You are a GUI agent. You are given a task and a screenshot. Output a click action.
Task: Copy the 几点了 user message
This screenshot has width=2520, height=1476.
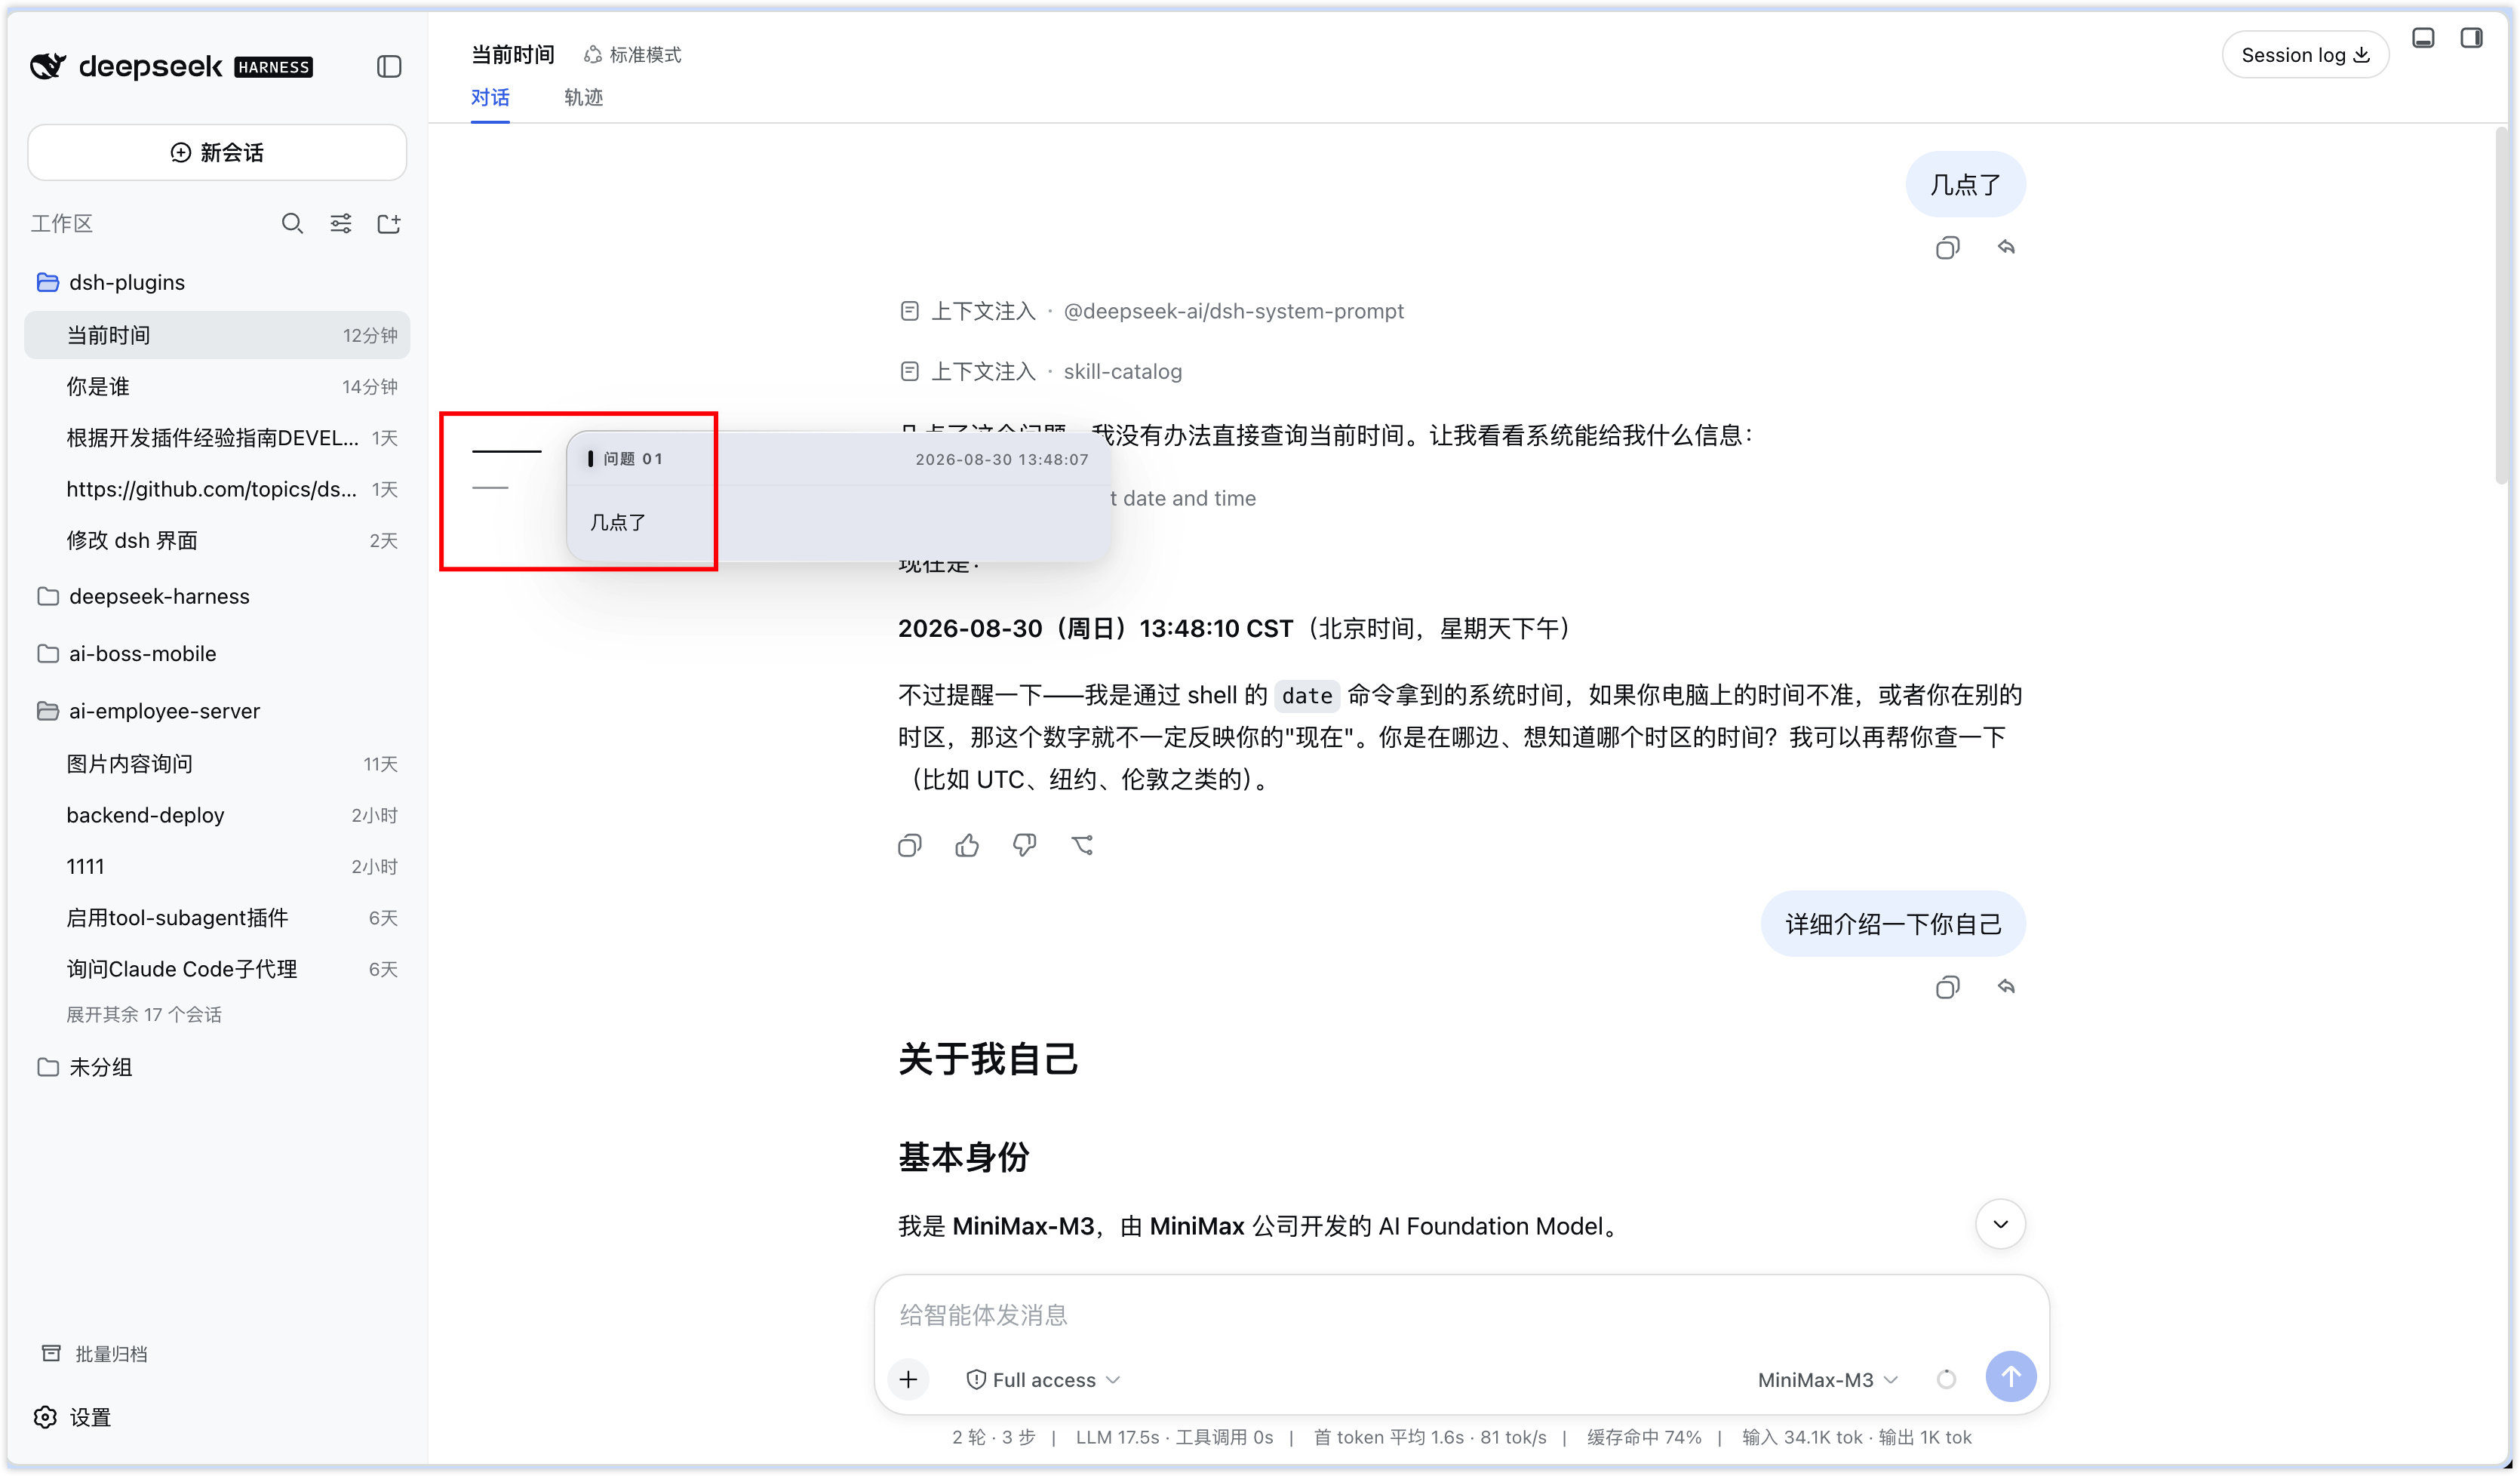click(x=1947, y=248)
